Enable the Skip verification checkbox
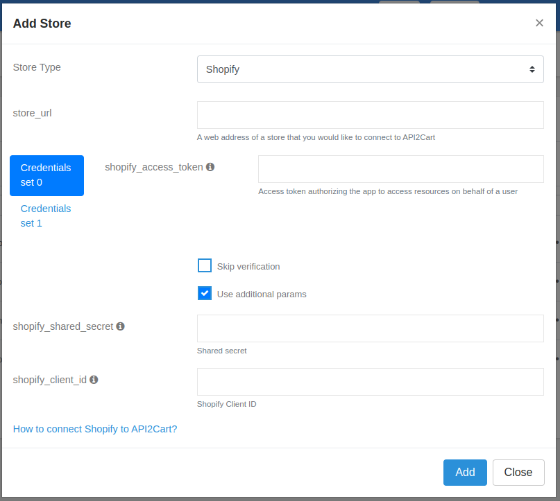 (x=205, y=265)
